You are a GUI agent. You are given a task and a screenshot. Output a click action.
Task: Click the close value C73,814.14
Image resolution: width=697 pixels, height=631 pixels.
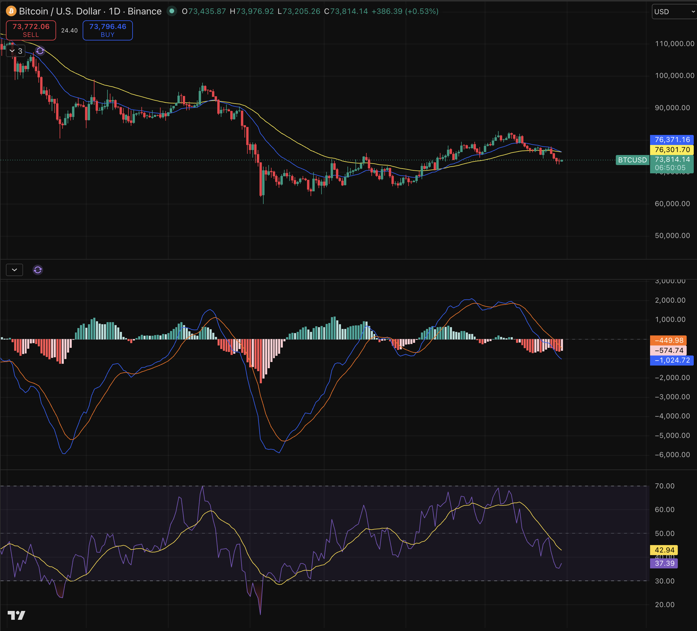346,12
